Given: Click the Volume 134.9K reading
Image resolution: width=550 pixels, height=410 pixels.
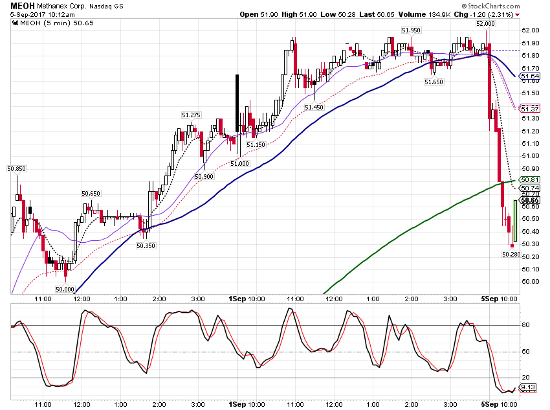Looking at the screenshot, I should [424, 15].
